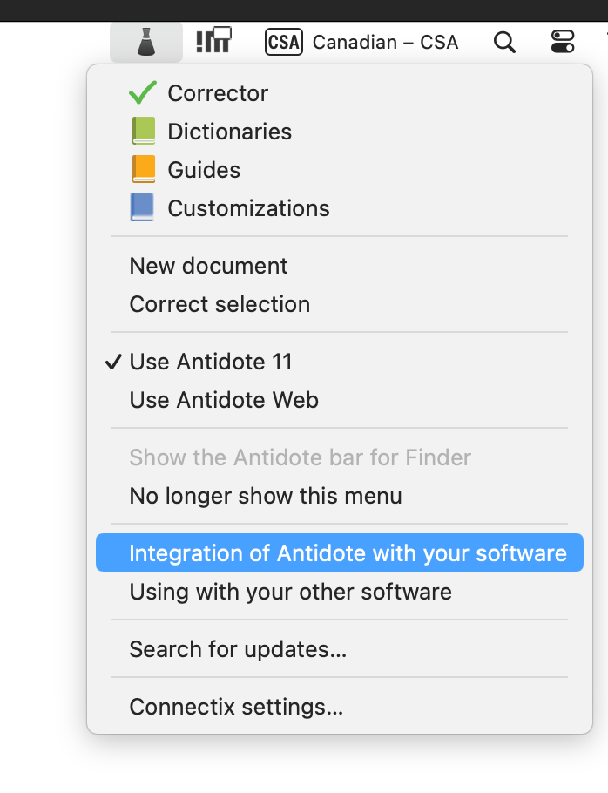This screenshot has width=608, height=793.
Task: Click the orange Guides book icon
Action: pos(143,170)
